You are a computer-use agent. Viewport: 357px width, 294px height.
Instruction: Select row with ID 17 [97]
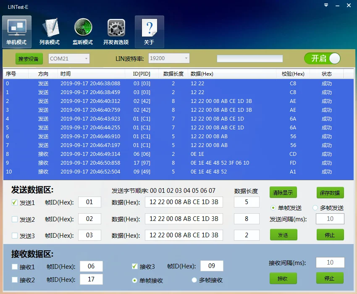point(178,163)
